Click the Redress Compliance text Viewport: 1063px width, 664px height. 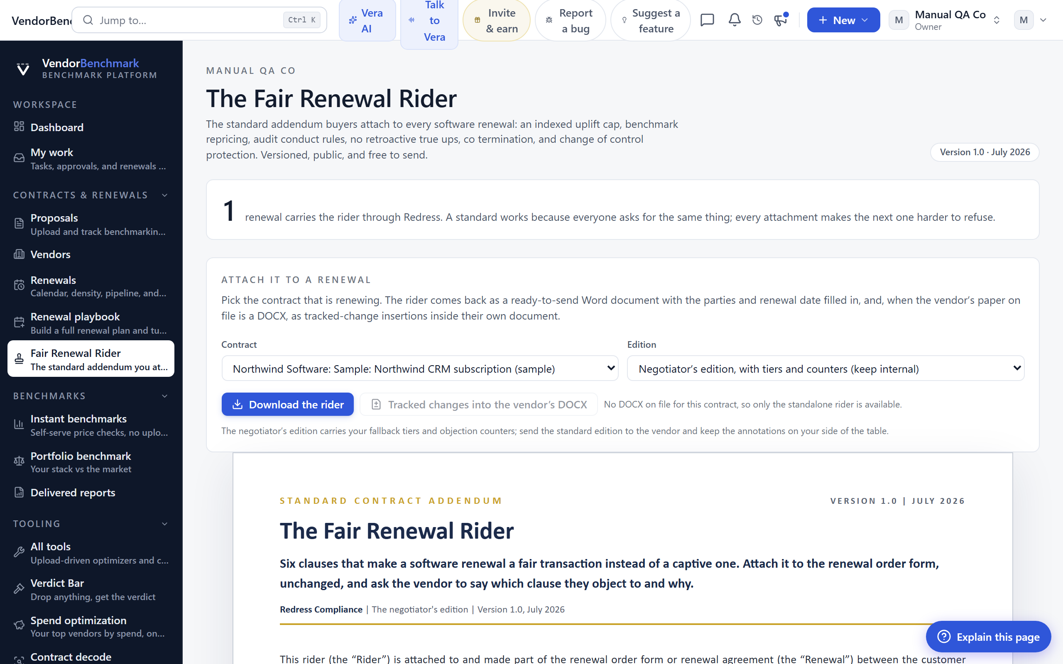click(321, 609)
